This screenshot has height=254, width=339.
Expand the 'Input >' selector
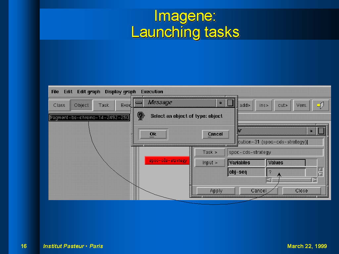tap(210, 163)
